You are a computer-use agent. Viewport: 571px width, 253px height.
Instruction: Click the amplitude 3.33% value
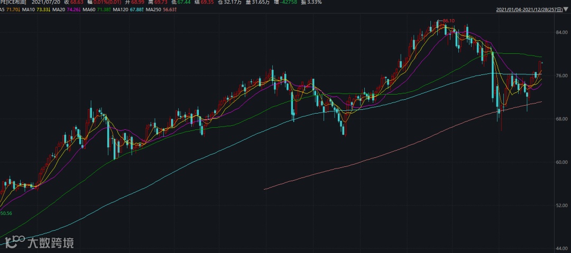click(315, 2)
